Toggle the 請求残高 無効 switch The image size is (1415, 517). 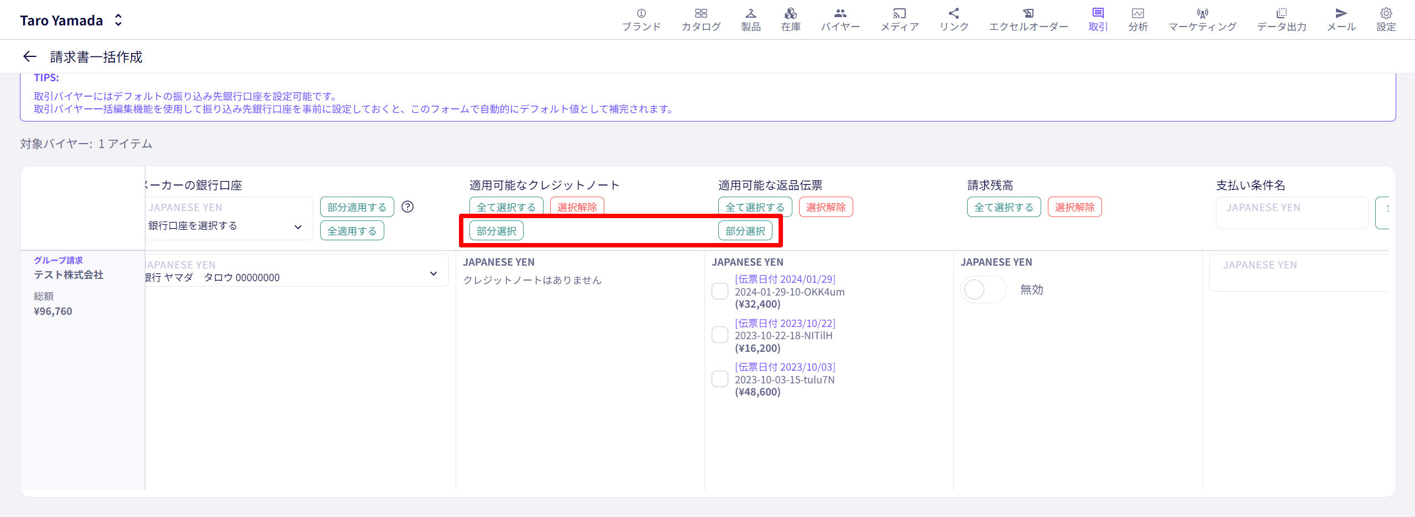pyautogui.click(x=984, y=289)
